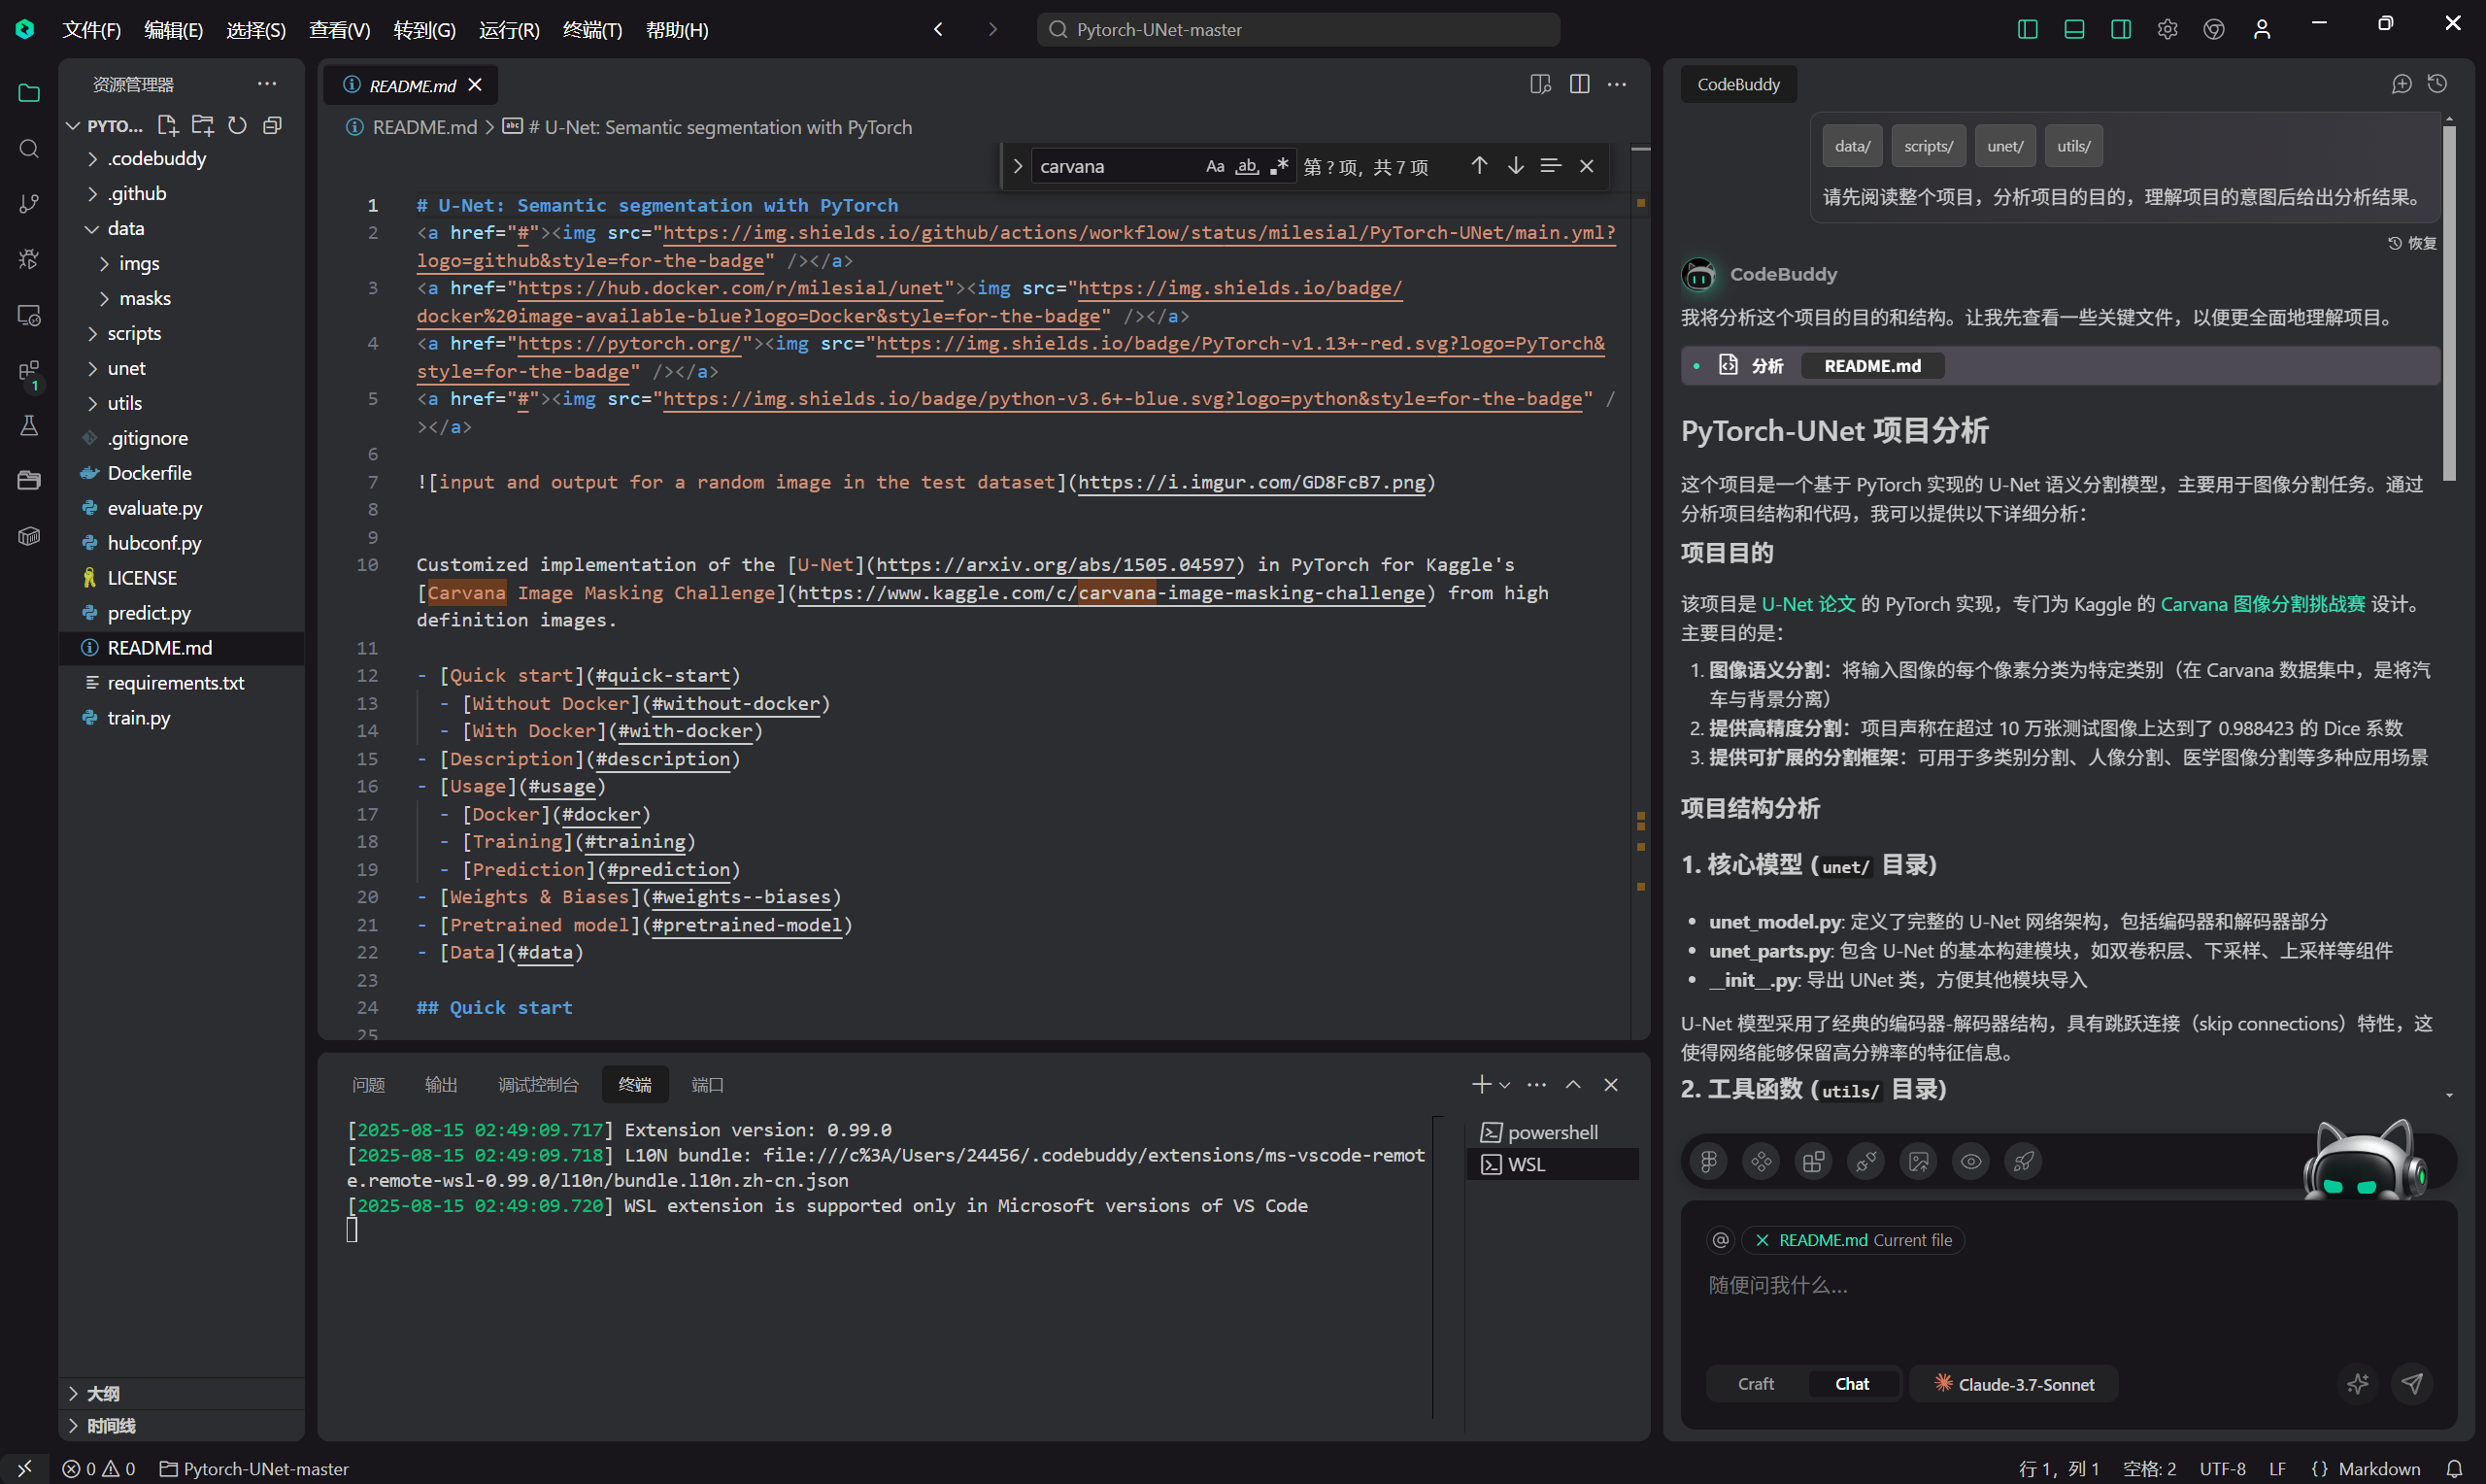Open the 终端(T) menu
The height and width of the screenshot is (1484, 2486).
[x=591, y=29]
